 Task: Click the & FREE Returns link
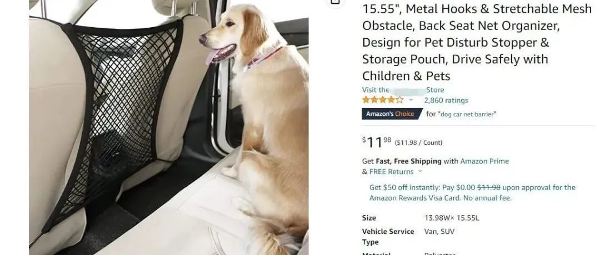[388, 172]
